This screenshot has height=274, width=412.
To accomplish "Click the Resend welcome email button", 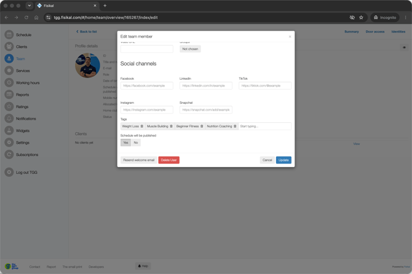I will pyautogui.click(x=139, y=160).
